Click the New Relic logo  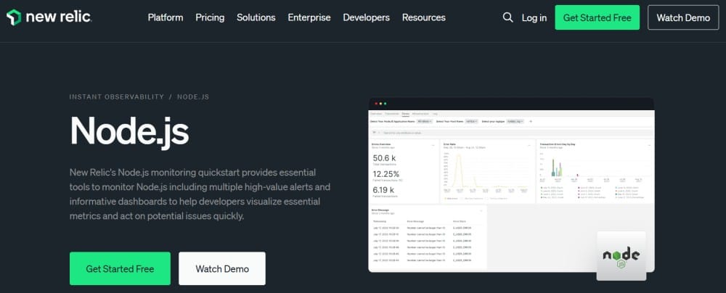[49, 17]
